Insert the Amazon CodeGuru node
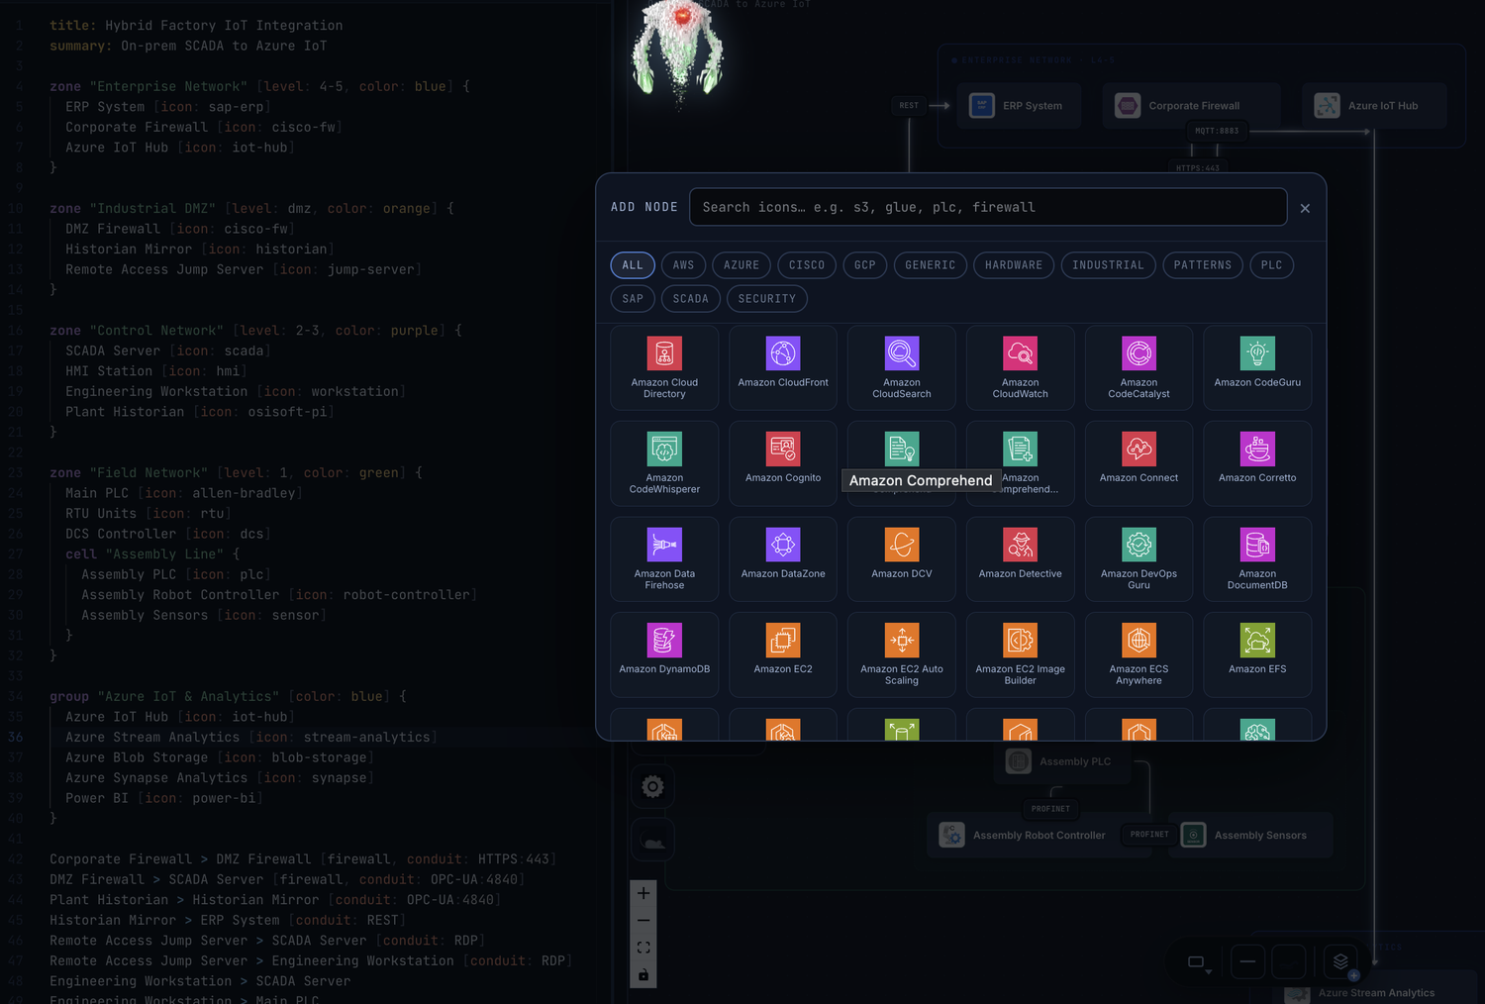1485x1004 pixels. 1257,367
